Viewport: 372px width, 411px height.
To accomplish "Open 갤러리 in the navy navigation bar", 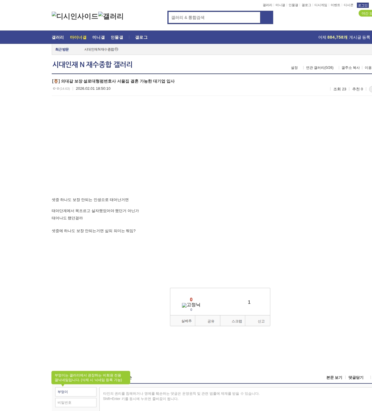I will pyautogui.click(x=58, y=37).
